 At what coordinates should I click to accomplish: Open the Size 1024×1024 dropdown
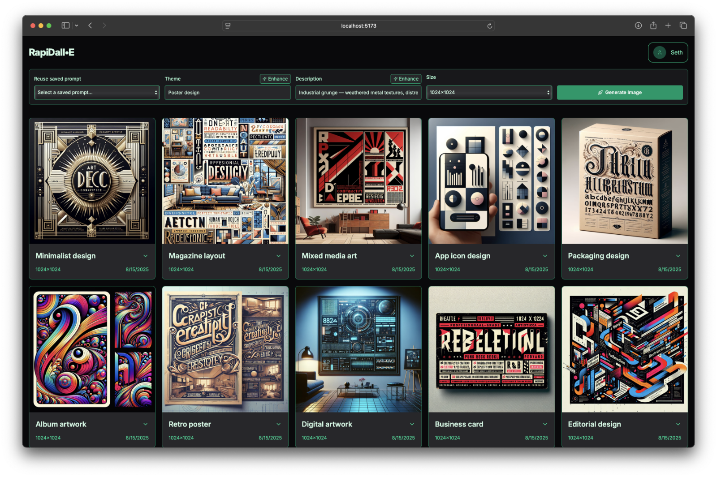click(489, 93)
